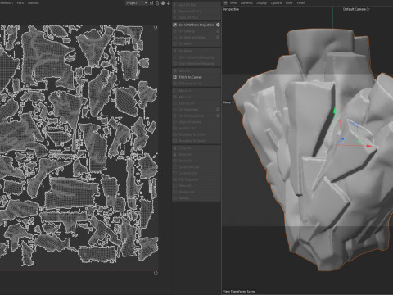Click the Perspective viewport label

[231, 9]
